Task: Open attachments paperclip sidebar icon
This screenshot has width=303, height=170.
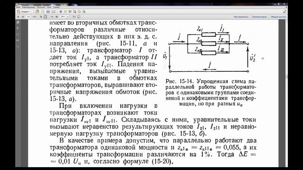Action: coord(18,34)
